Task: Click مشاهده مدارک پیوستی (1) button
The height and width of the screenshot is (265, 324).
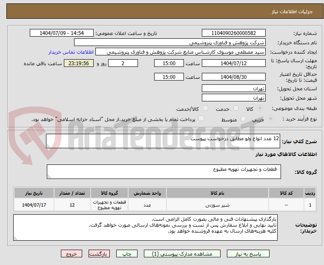Action: pos(182,253)
